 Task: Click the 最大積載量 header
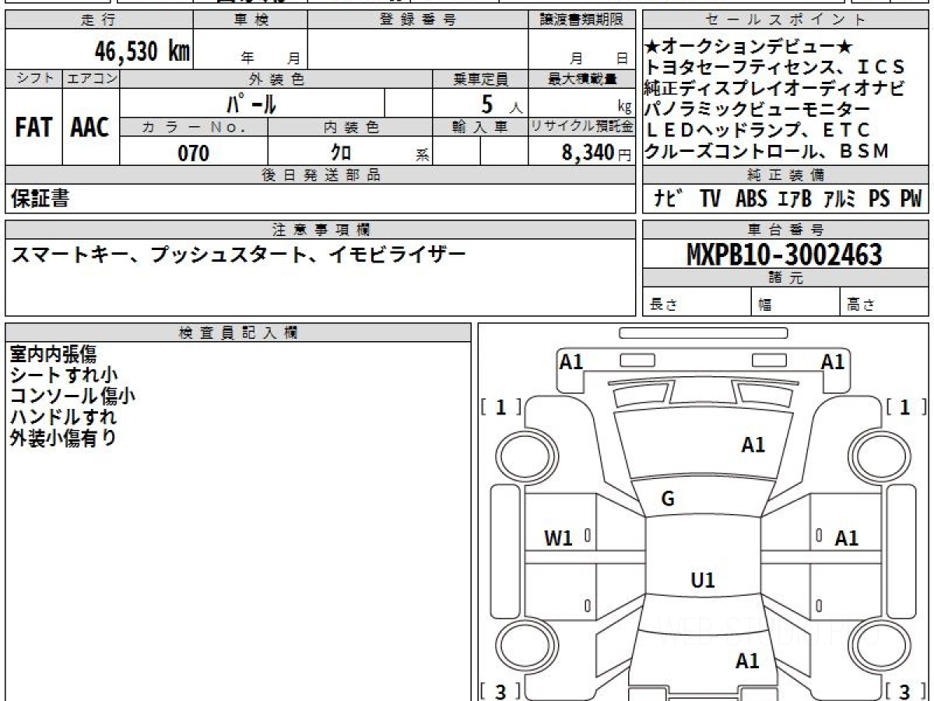click(582, 78)
